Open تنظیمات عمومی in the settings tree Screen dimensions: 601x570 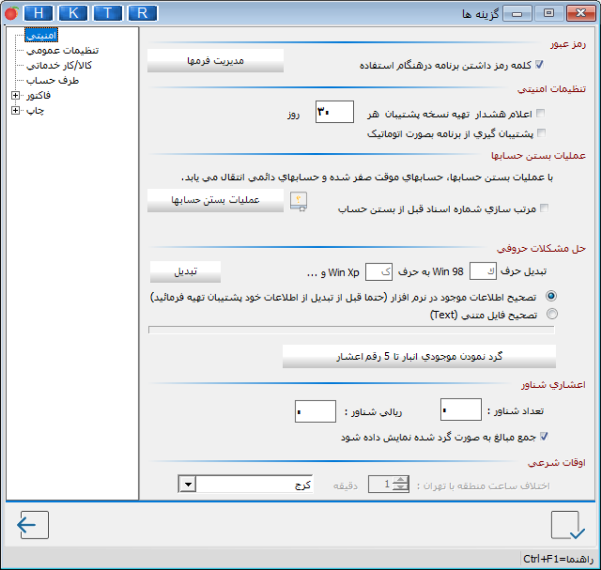62,51
